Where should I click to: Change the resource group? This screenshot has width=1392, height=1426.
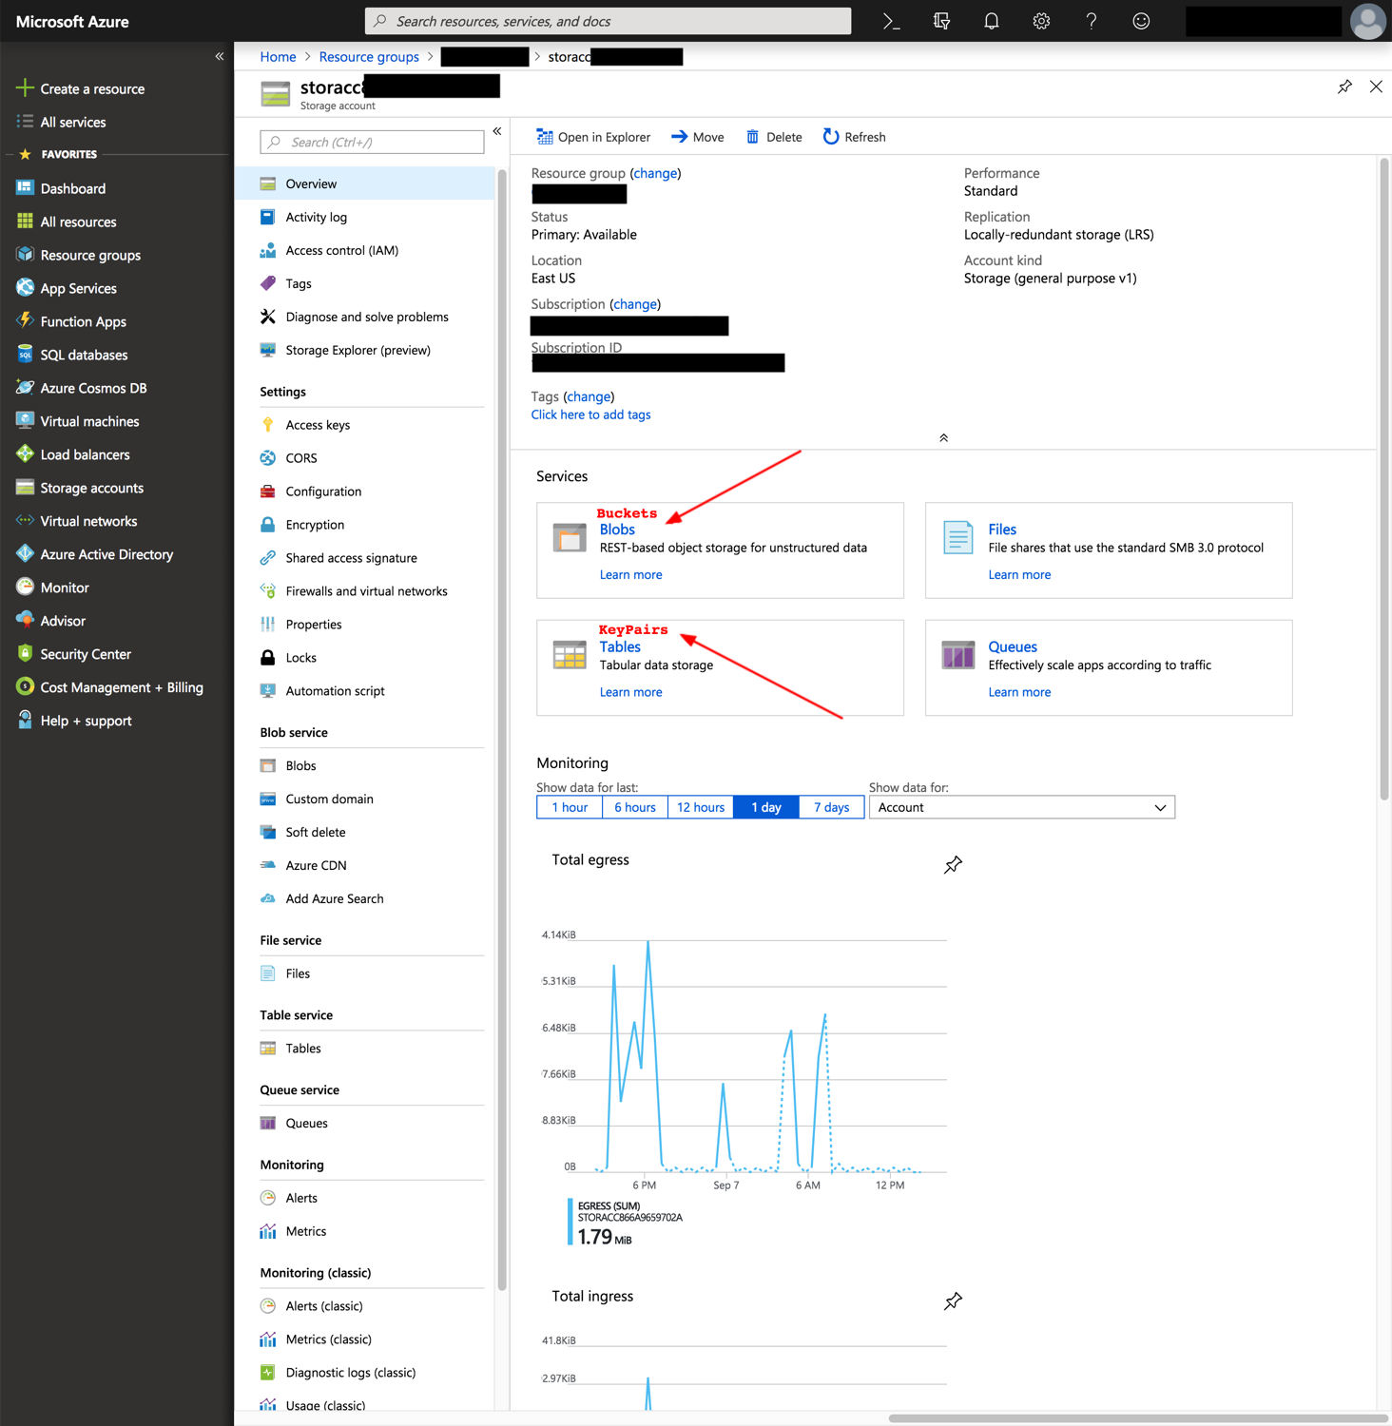[655, 173]
